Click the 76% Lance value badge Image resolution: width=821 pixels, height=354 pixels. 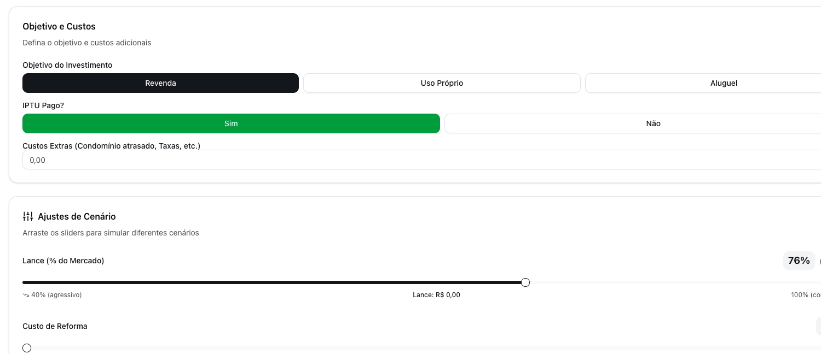pyautogui.click(x=799, y=261)
